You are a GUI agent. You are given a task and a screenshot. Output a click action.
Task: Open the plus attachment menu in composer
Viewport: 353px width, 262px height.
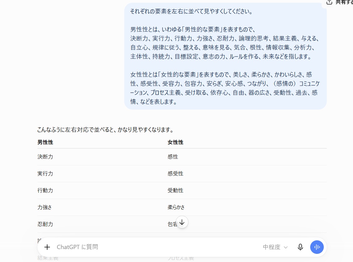point(47,247)
